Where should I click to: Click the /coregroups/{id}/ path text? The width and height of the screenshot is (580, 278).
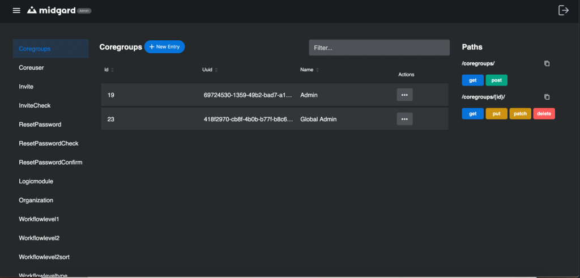[x=484, y=97]
